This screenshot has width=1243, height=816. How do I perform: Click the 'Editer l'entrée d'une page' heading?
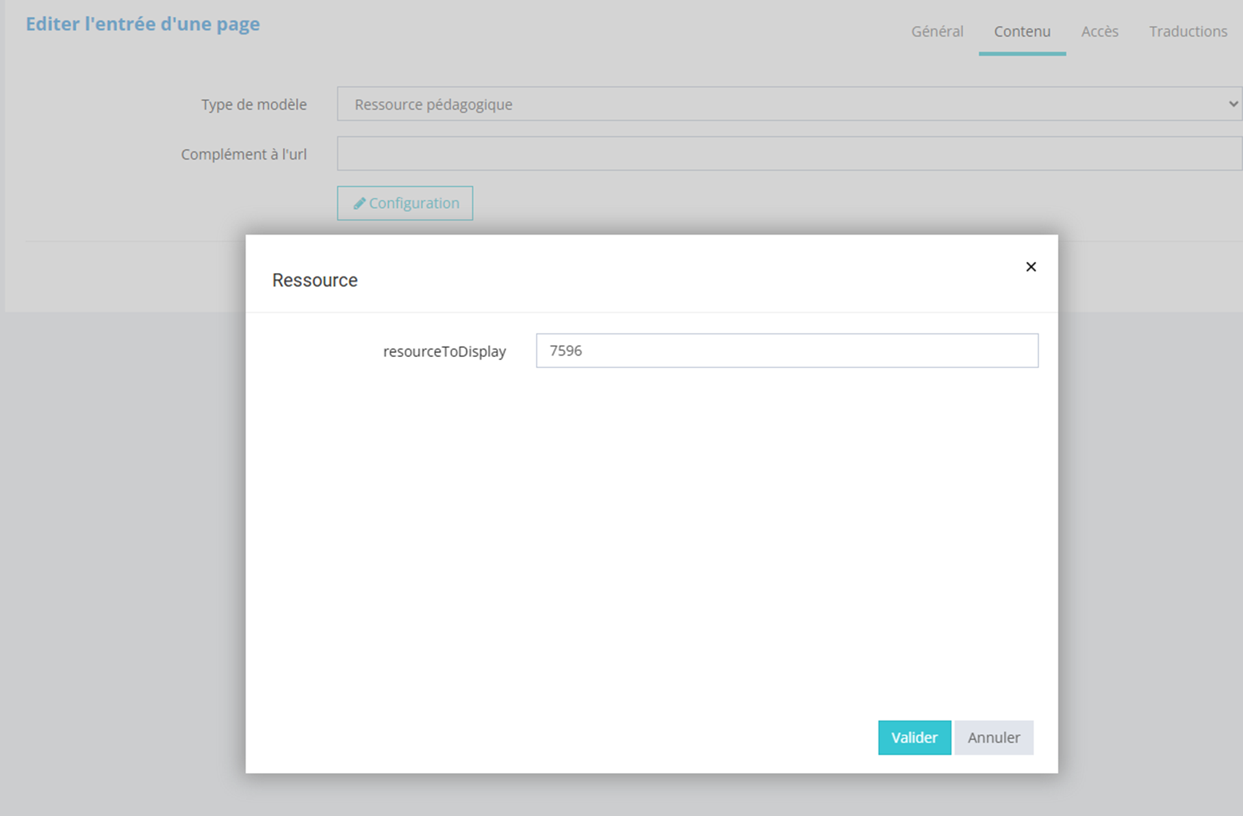coord(142,24)
